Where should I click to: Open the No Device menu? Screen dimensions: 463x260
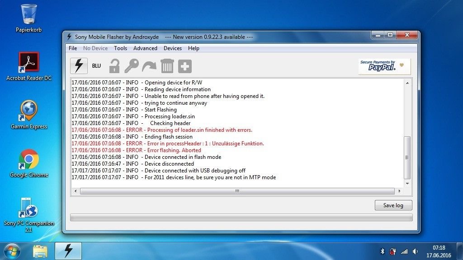pyautogui.click(x=95, y=48)
